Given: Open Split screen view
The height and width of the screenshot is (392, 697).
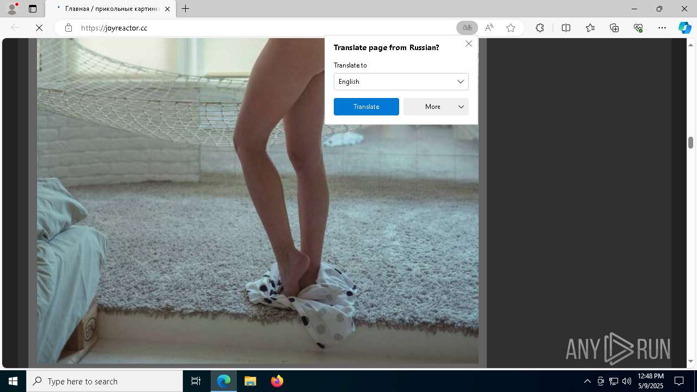Looking at the screenshot, I should [x=566, y=28].
